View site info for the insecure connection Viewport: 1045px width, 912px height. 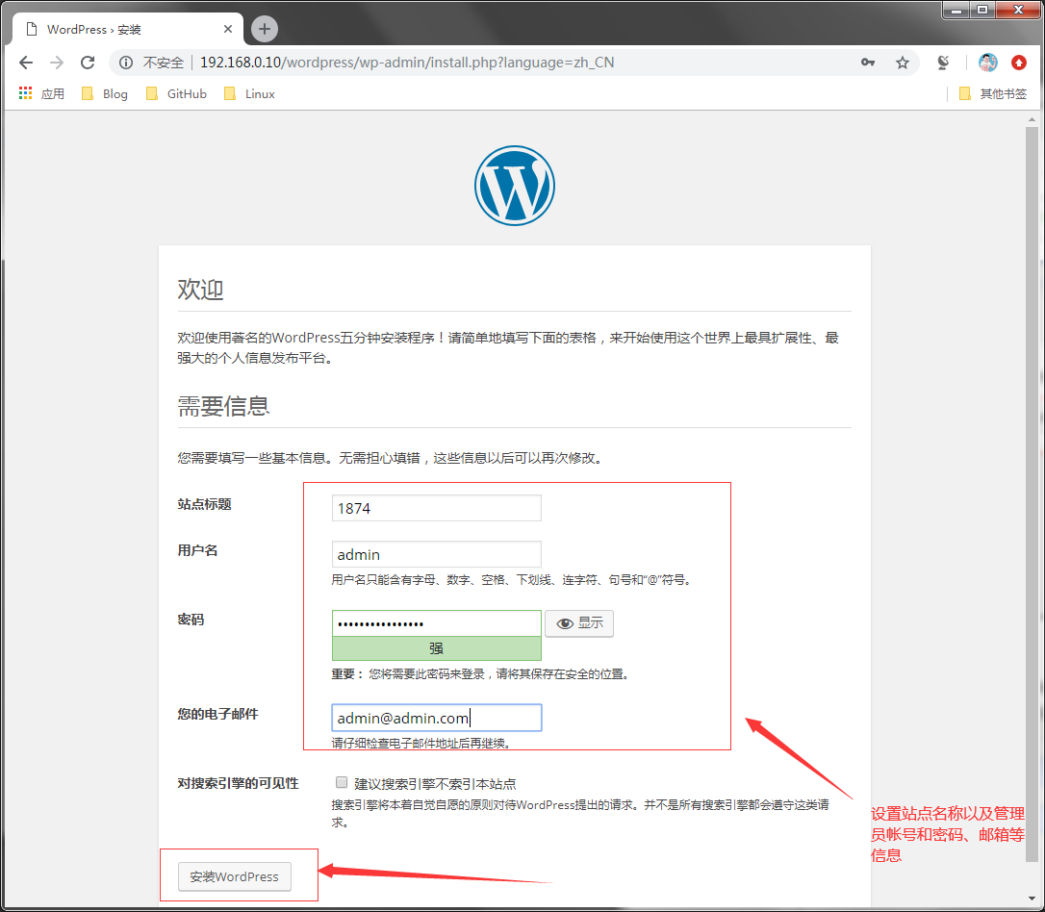tap(126, 63)
